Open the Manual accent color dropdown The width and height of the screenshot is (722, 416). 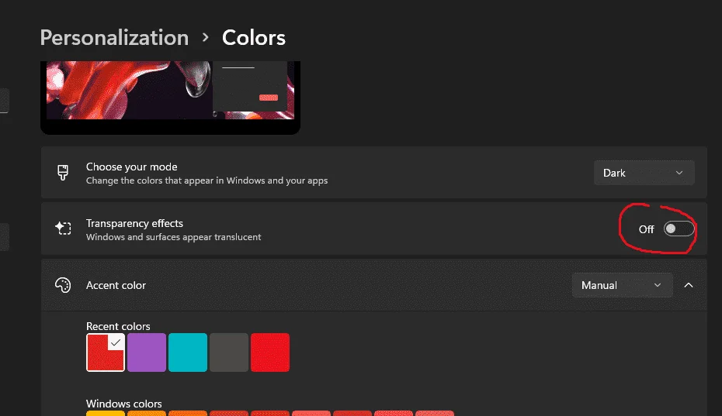tap(622, 285)
